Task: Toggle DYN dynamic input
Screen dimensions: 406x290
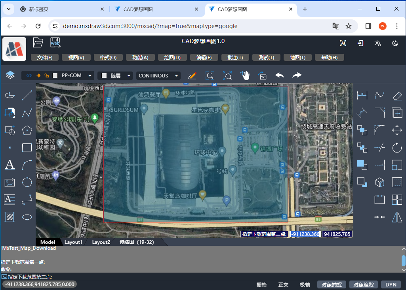Action: pos(391,284)
